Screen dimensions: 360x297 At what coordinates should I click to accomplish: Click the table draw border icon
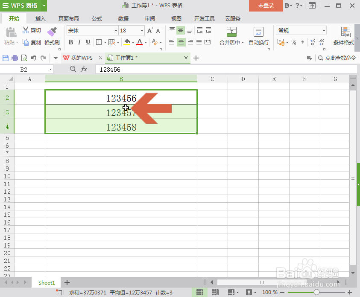[x=111, y=42]
